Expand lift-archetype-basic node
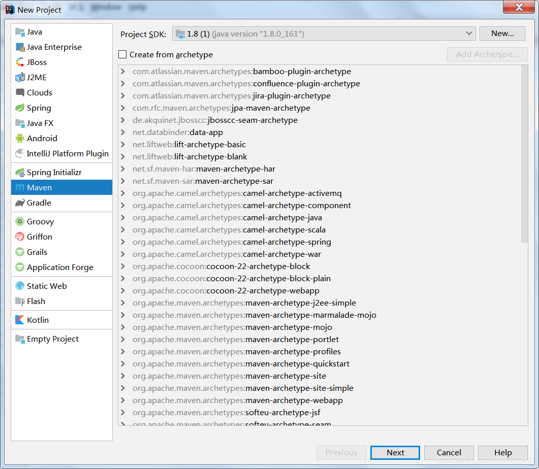 (x=123, y=144)
